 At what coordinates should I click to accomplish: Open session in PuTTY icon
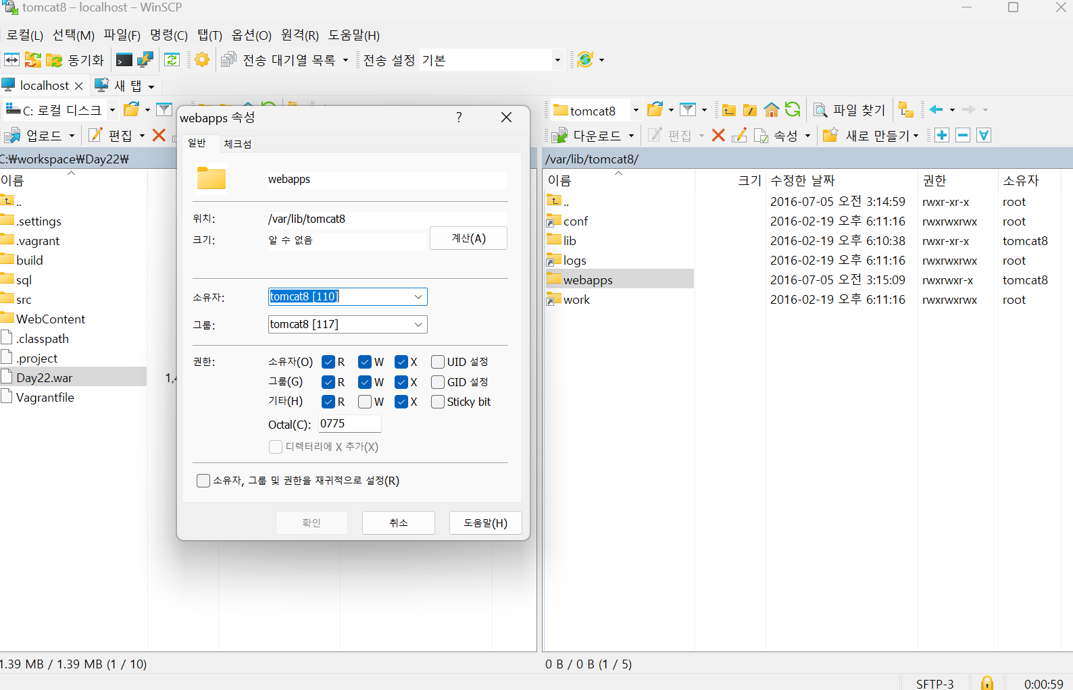coord(145,60)
